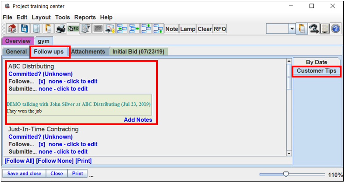Open the Initial Bid (07/23/19) tab
This screenshot has height=182, width=345.
pos(139,52)
